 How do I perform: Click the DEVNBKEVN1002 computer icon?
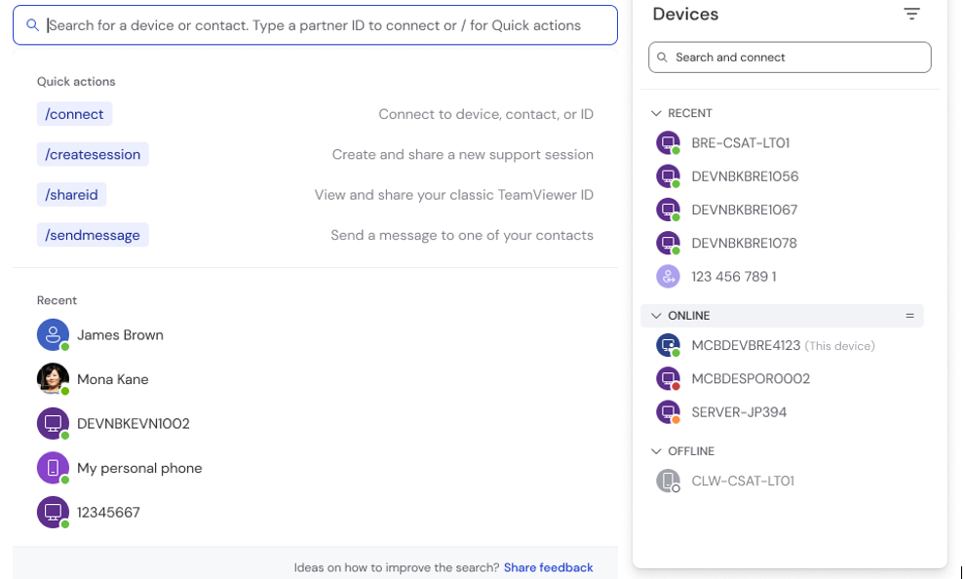[53, 423]
